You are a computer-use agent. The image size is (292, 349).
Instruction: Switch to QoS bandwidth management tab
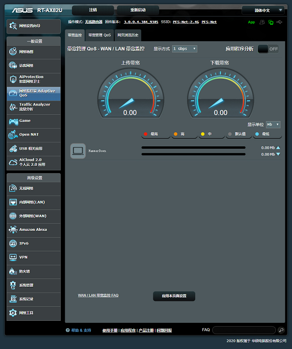[x=99, y=35]
